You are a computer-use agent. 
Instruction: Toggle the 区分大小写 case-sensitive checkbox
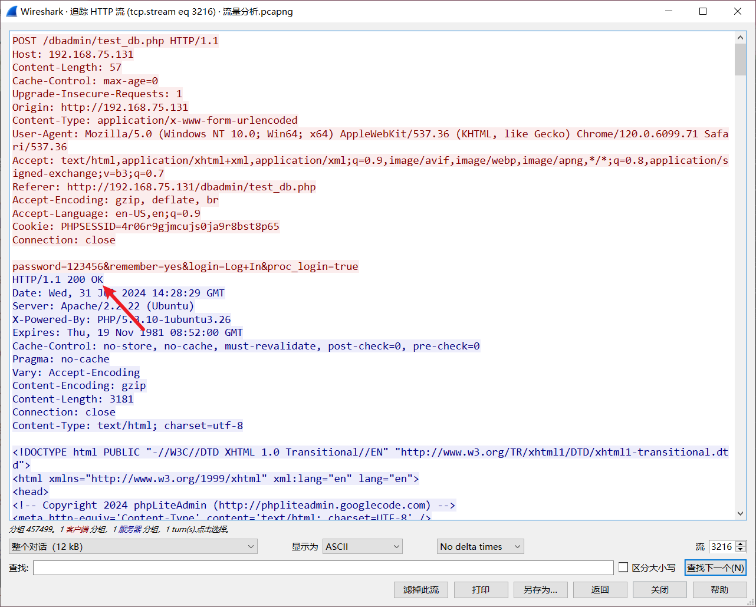coord(623,568)
